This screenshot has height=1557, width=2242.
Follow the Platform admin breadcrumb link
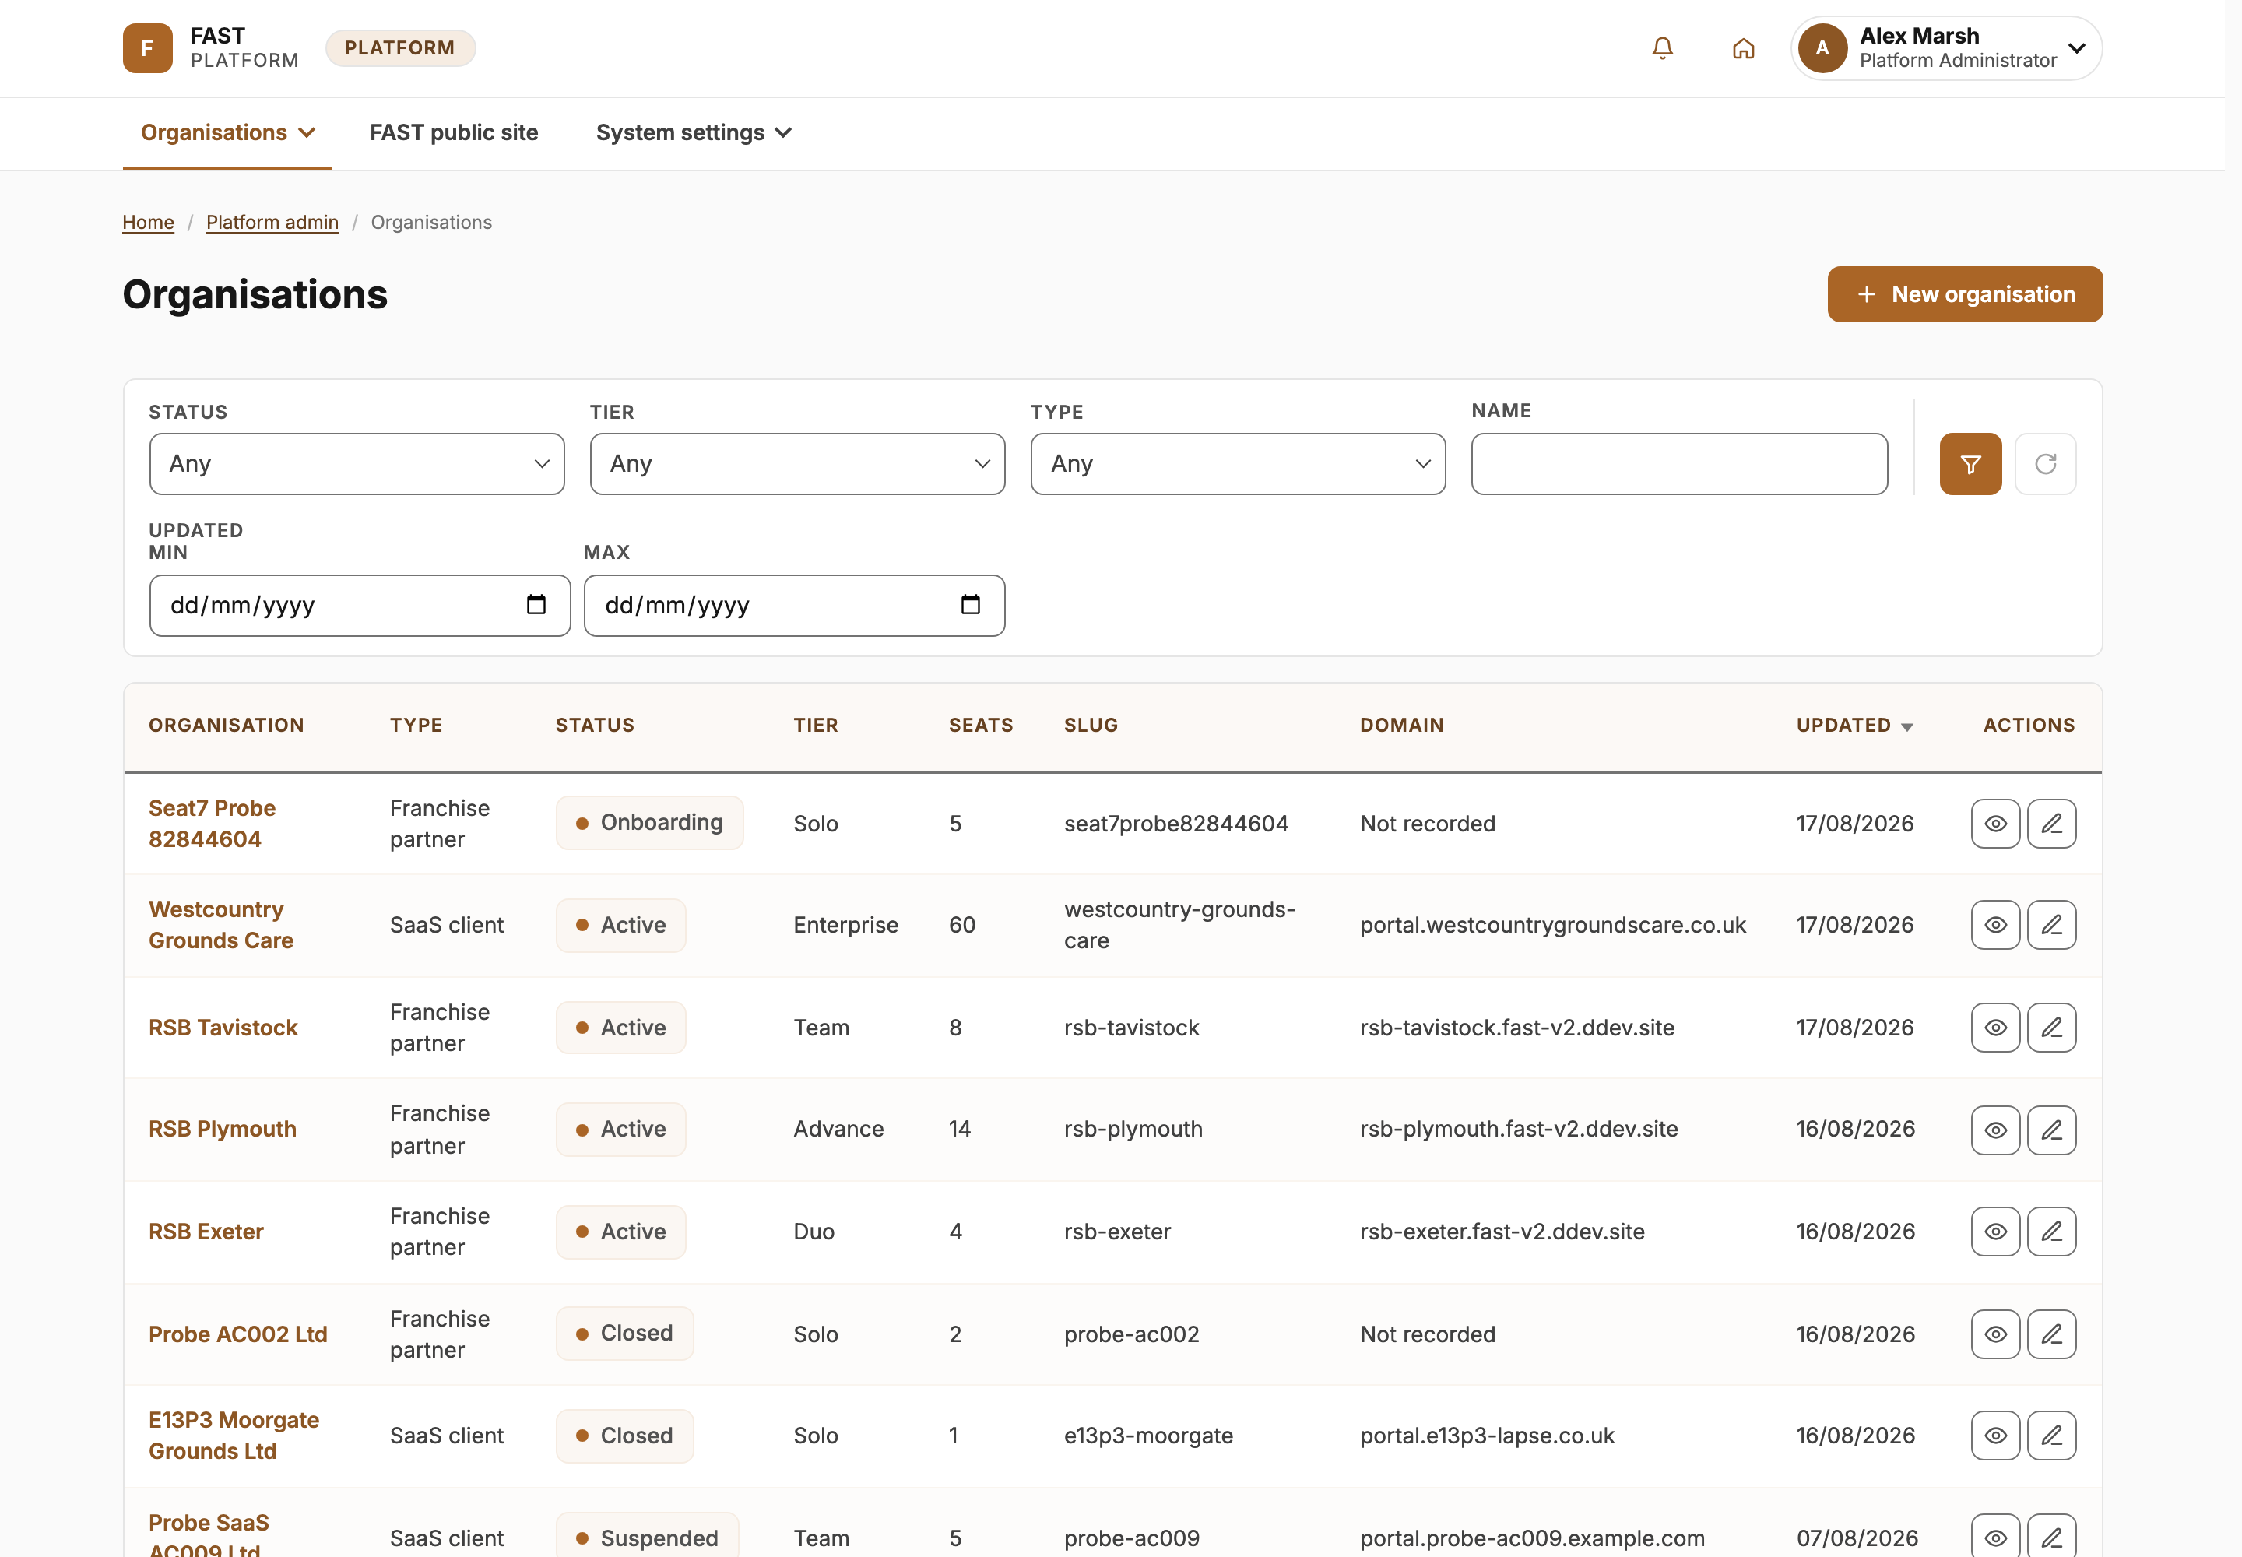click(x=272, y=223)
